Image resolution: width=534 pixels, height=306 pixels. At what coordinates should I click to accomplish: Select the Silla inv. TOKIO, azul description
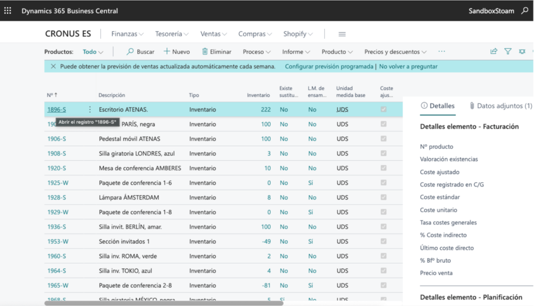(x=125, y=271)
